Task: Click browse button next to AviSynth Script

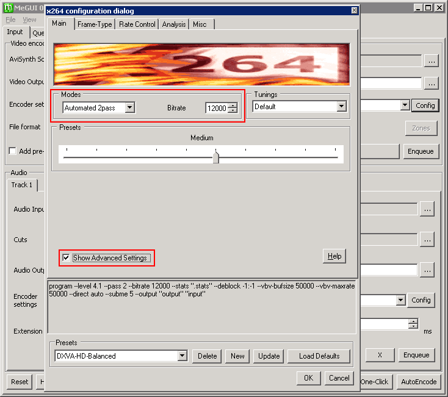Action: coord(431,61)
